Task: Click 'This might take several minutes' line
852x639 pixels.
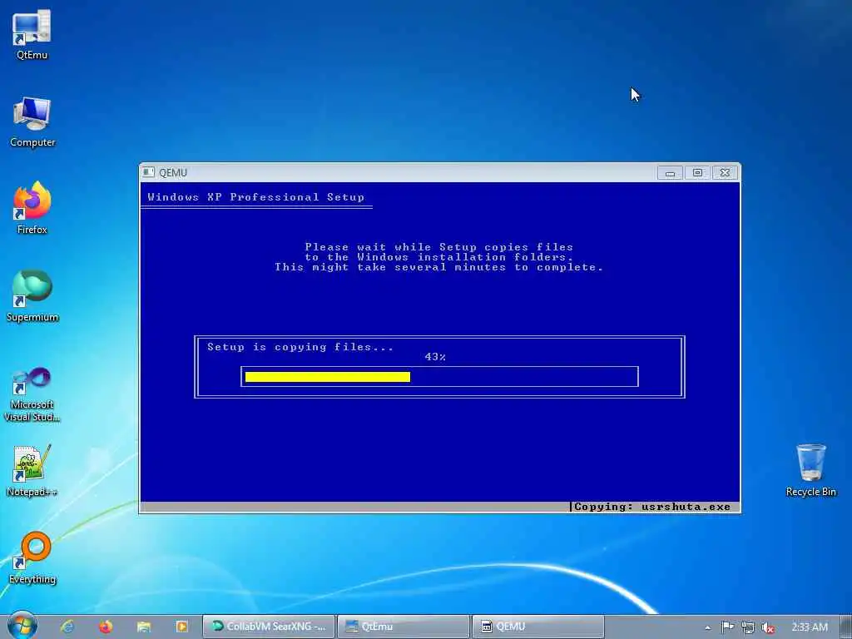Action: 439,267
